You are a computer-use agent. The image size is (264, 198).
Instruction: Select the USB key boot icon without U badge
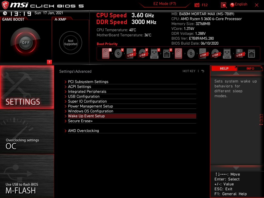pyautogui.click(x=227, y=53)
